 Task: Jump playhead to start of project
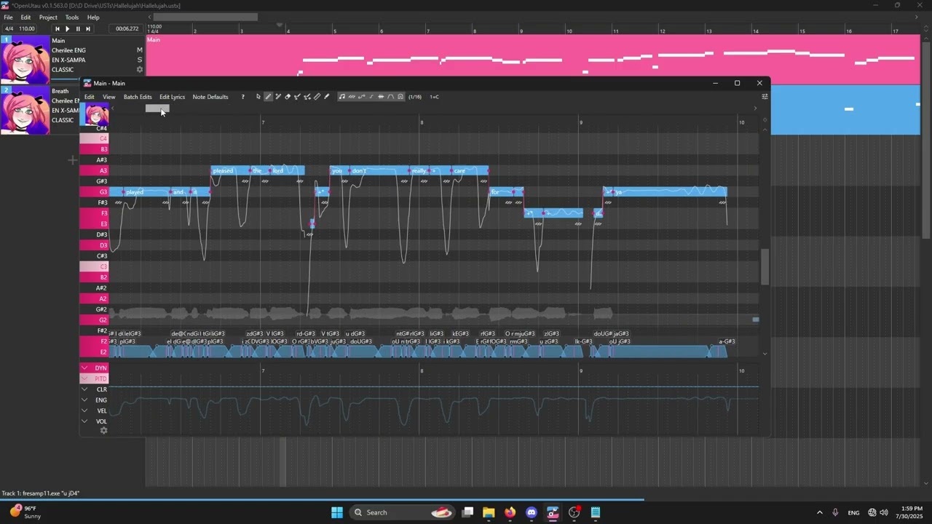(57, 29)
